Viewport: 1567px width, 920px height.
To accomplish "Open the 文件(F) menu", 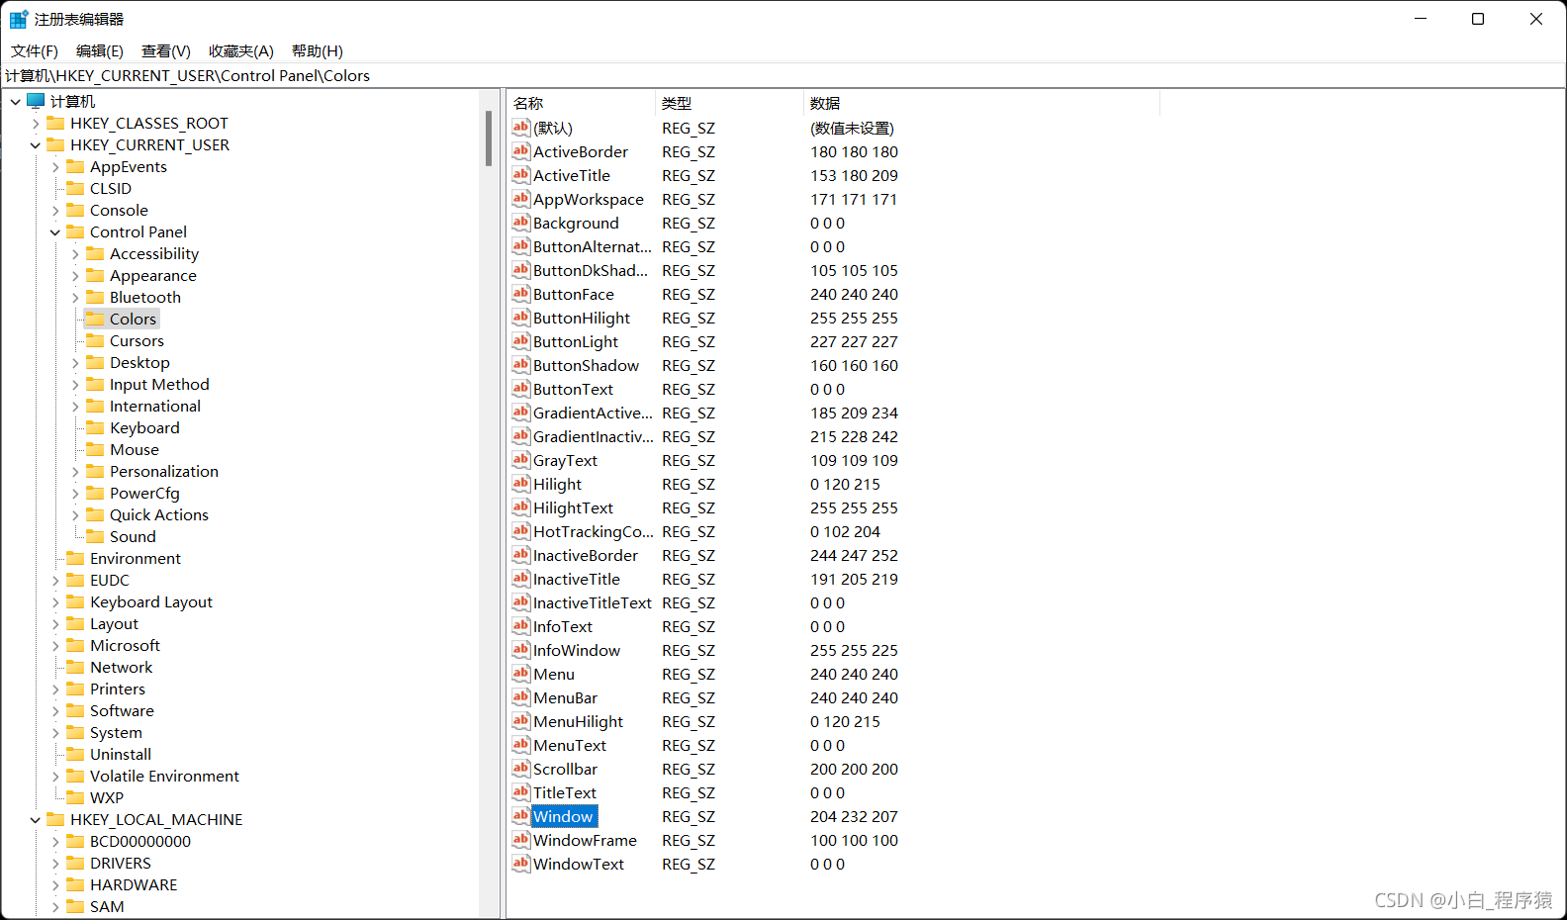I will coord(35,50).
